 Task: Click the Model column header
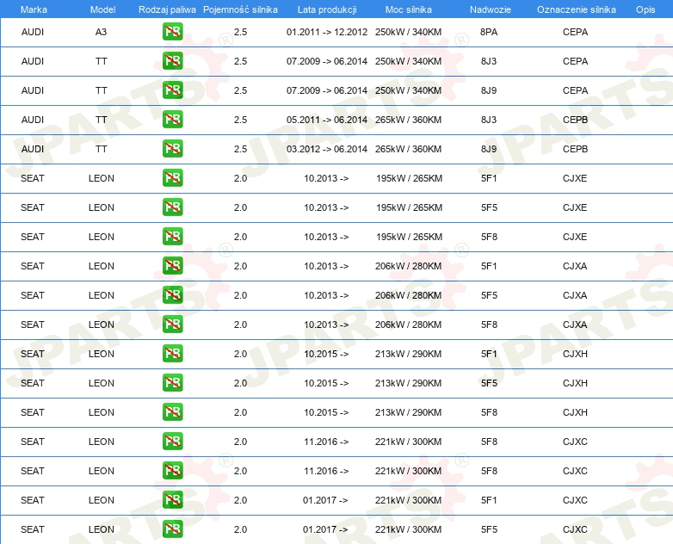[102, 9]
